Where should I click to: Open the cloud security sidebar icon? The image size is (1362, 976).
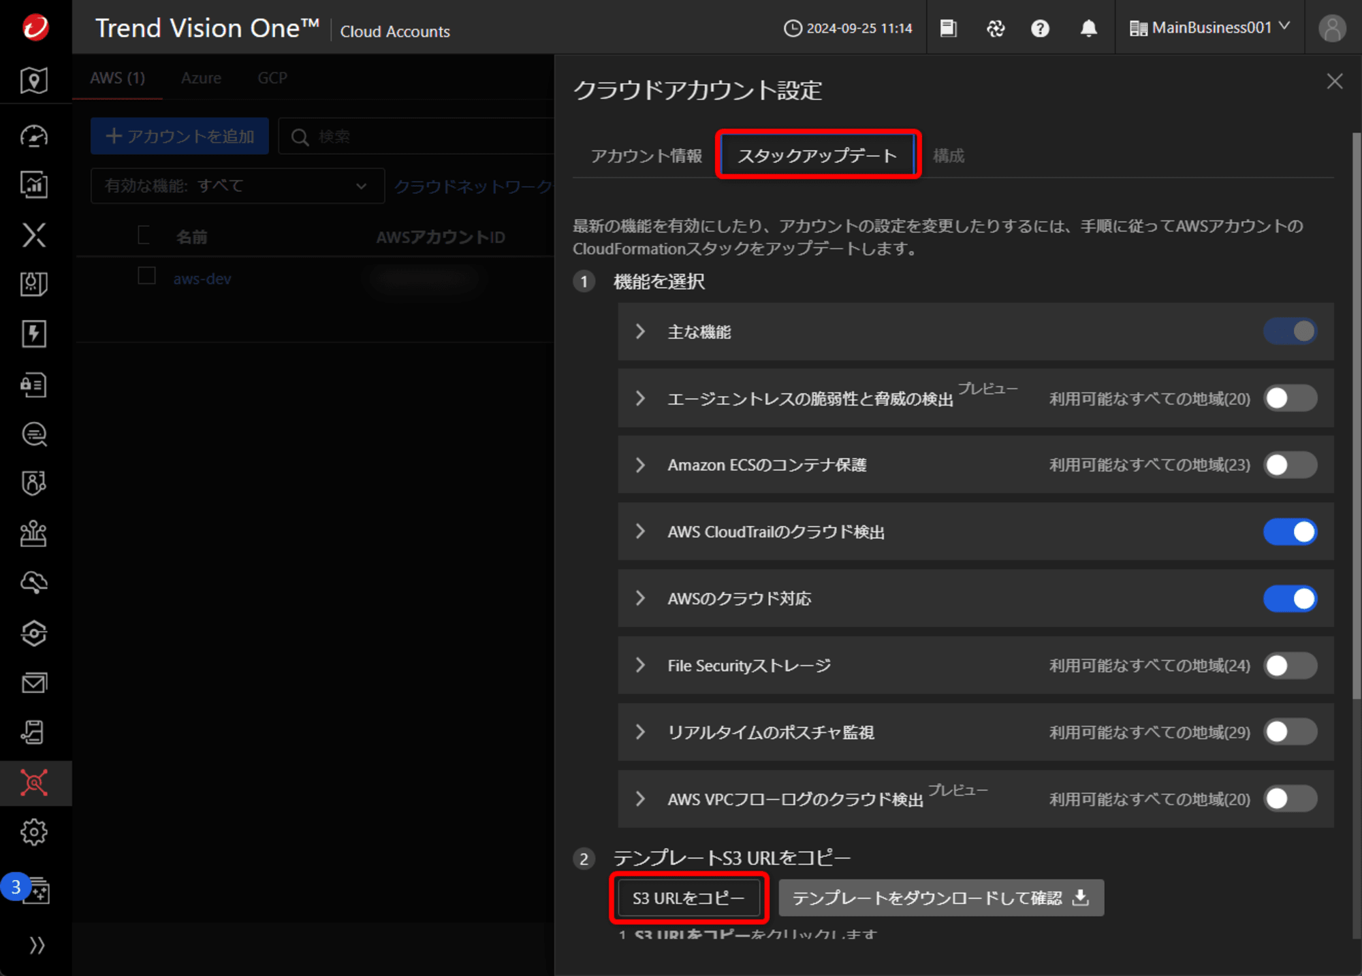click(x=34, y=583)
